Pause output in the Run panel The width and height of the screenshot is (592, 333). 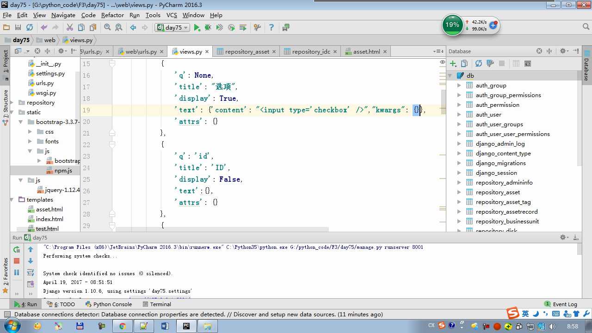coord(17,272)
